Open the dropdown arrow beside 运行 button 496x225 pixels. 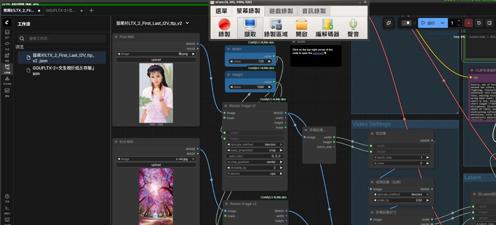point(442,23)
